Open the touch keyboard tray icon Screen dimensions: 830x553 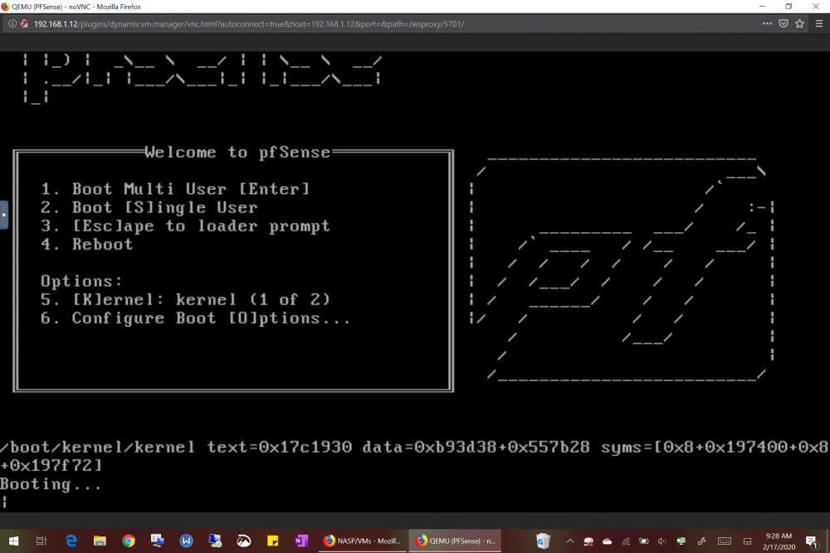click(724, 541)
